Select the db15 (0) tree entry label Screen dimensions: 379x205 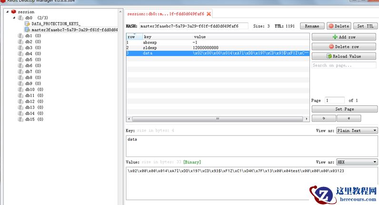[34, 119]
